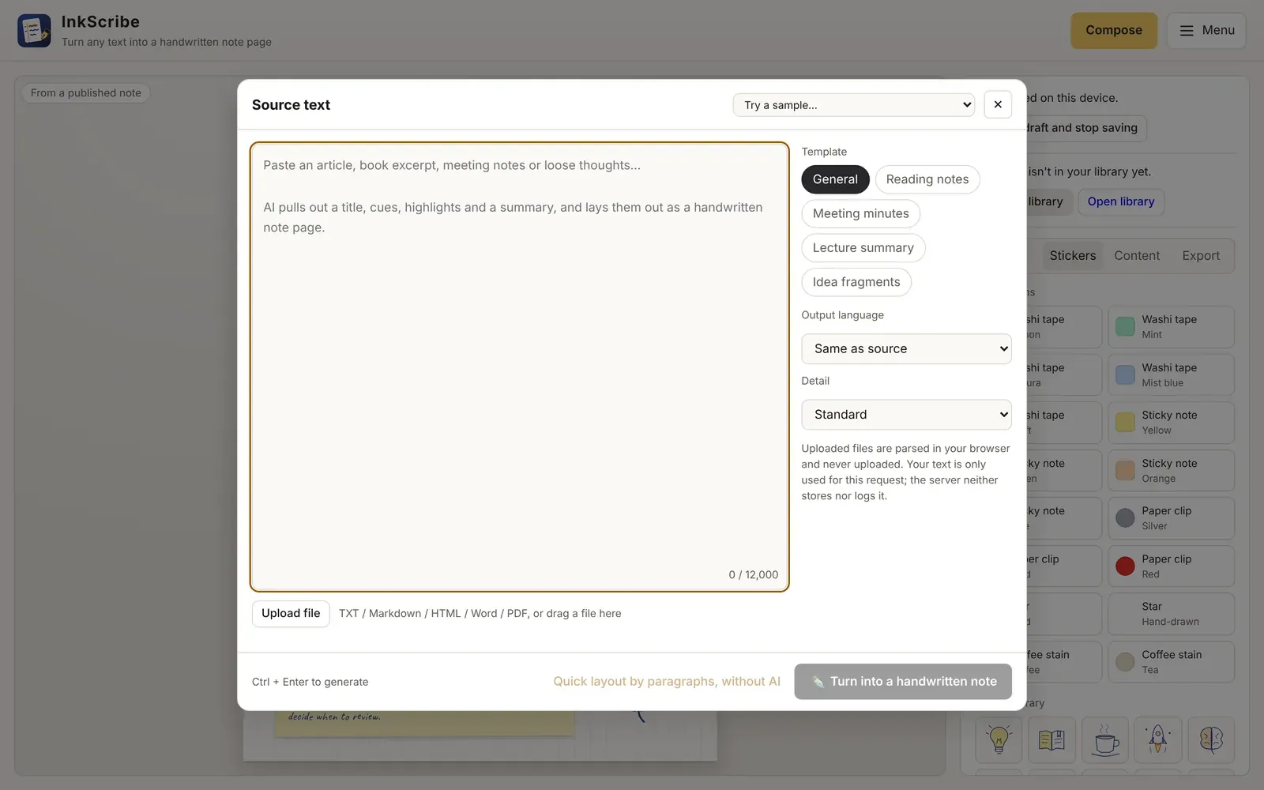Pick the Mint washi tape sticker

point(1172,327)
